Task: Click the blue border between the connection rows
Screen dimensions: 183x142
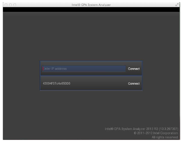Action: [91, 76]
